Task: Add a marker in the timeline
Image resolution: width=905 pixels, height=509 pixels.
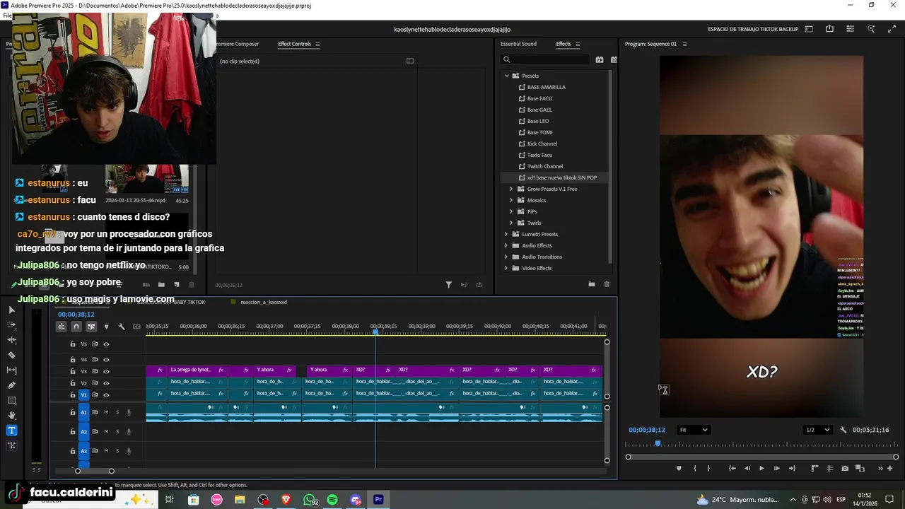Action: point(106,327)
